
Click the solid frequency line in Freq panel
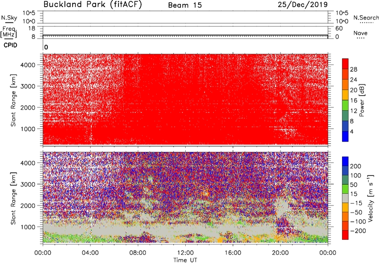(185, 35)
